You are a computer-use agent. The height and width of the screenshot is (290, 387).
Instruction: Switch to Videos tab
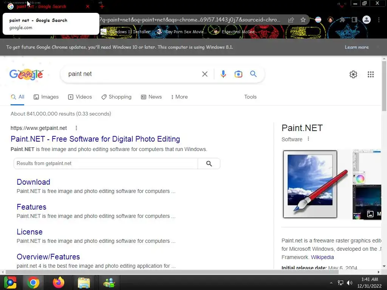tap(80, 97)
